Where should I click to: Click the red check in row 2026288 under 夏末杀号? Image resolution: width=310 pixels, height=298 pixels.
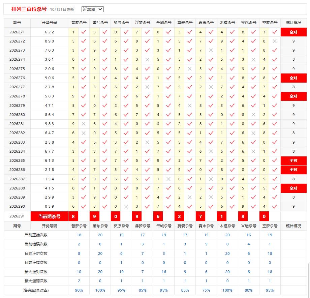(x=211, y=188)
